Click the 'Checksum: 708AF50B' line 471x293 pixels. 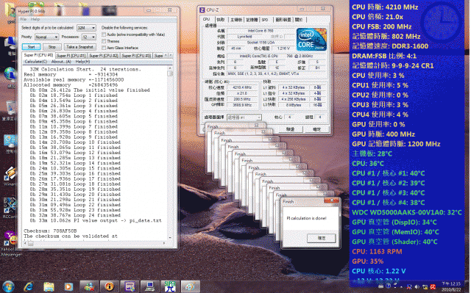pyautogui.click(x=50, y=231)
